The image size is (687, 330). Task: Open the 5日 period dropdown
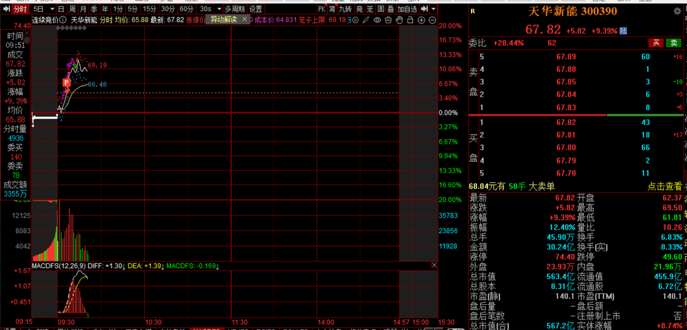(x=44, y=9)
